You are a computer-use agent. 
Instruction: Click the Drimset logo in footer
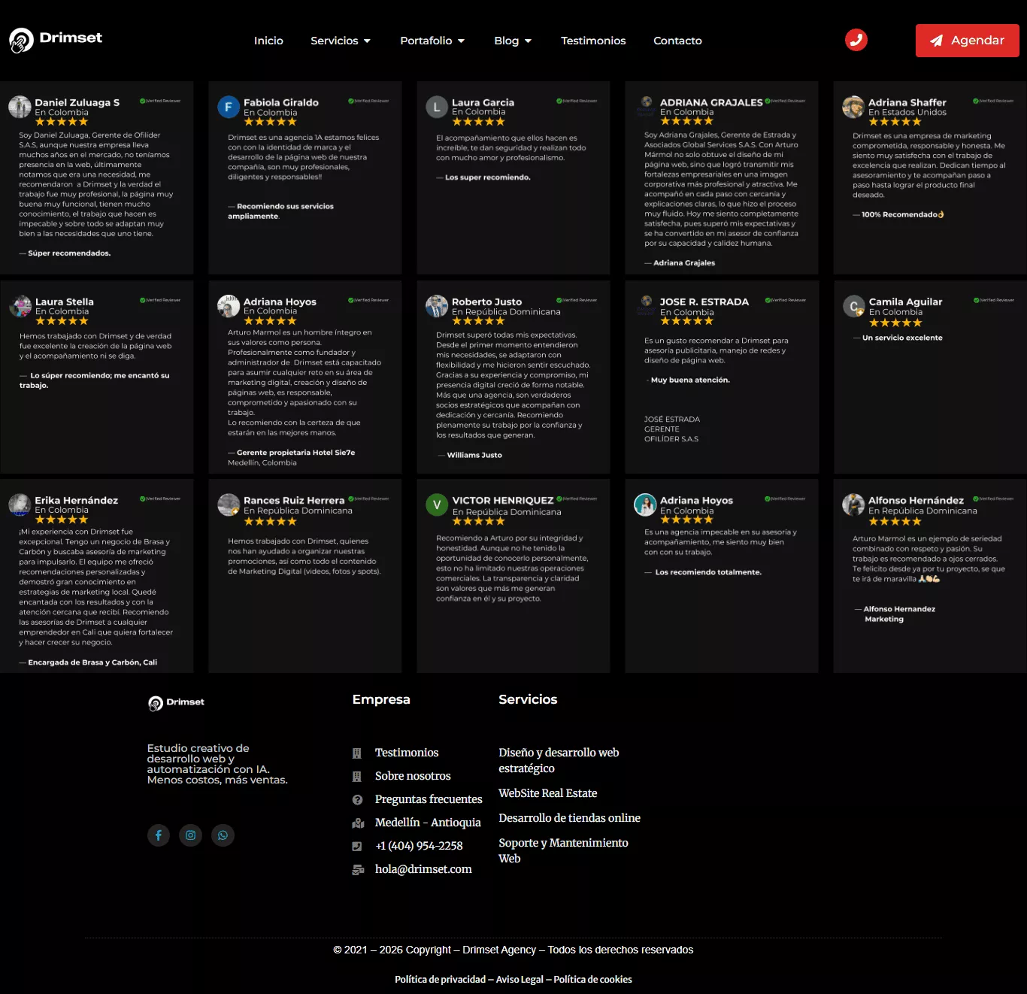177,703
